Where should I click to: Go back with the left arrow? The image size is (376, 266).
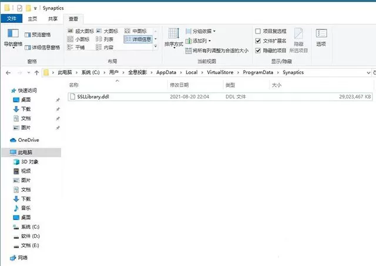(8, 72)
